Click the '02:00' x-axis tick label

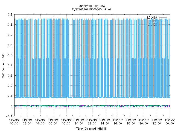[27, 123]
